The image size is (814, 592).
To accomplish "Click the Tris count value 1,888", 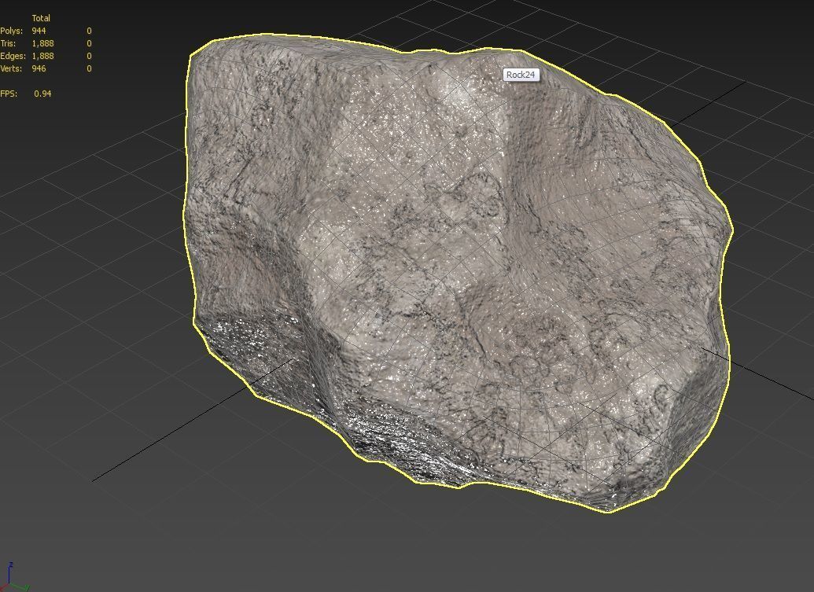I will 42,43.
